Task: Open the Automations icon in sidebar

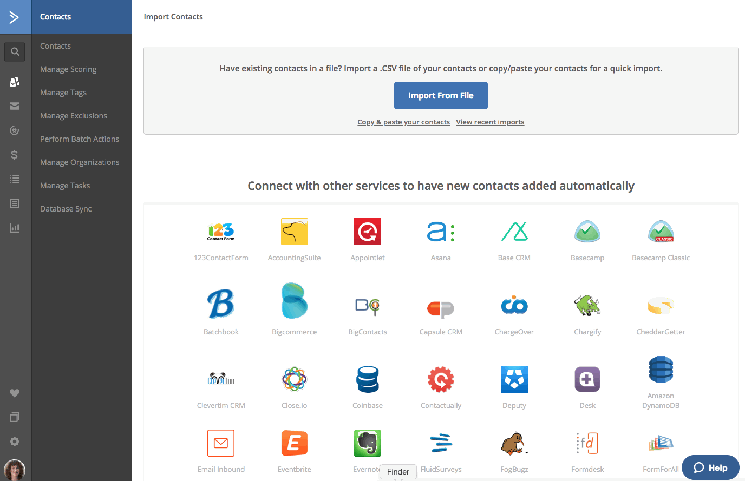Action: coord(15,130)
